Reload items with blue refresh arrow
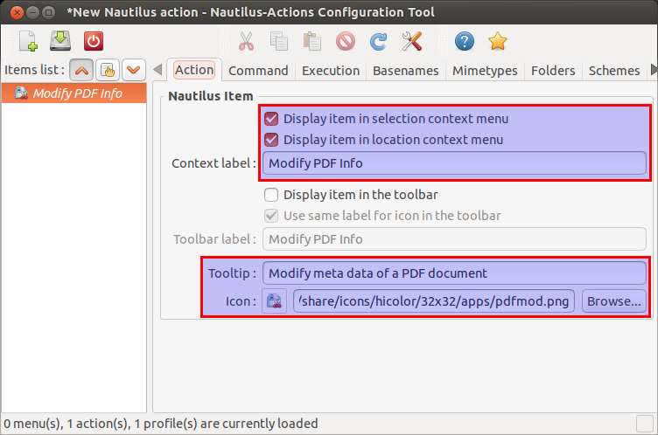This screenshot has height=435, width=658. pyautogui.click(x=379, y=41)
